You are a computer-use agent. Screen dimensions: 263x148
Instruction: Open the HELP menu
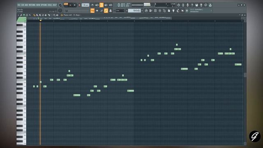coord(55,5)
